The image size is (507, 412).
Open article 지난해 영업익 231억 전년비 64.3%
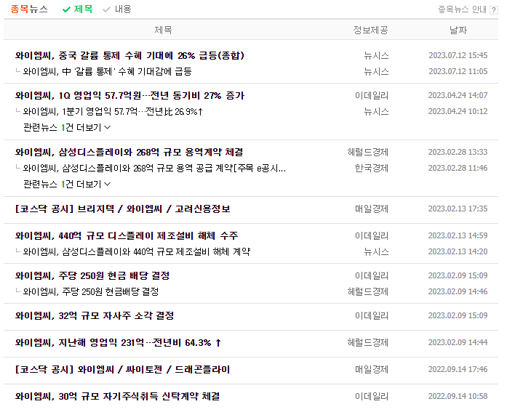118,342
